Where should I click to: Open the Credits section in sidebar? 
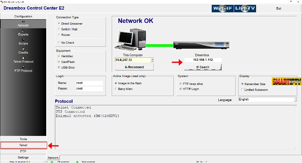[23, 51]
